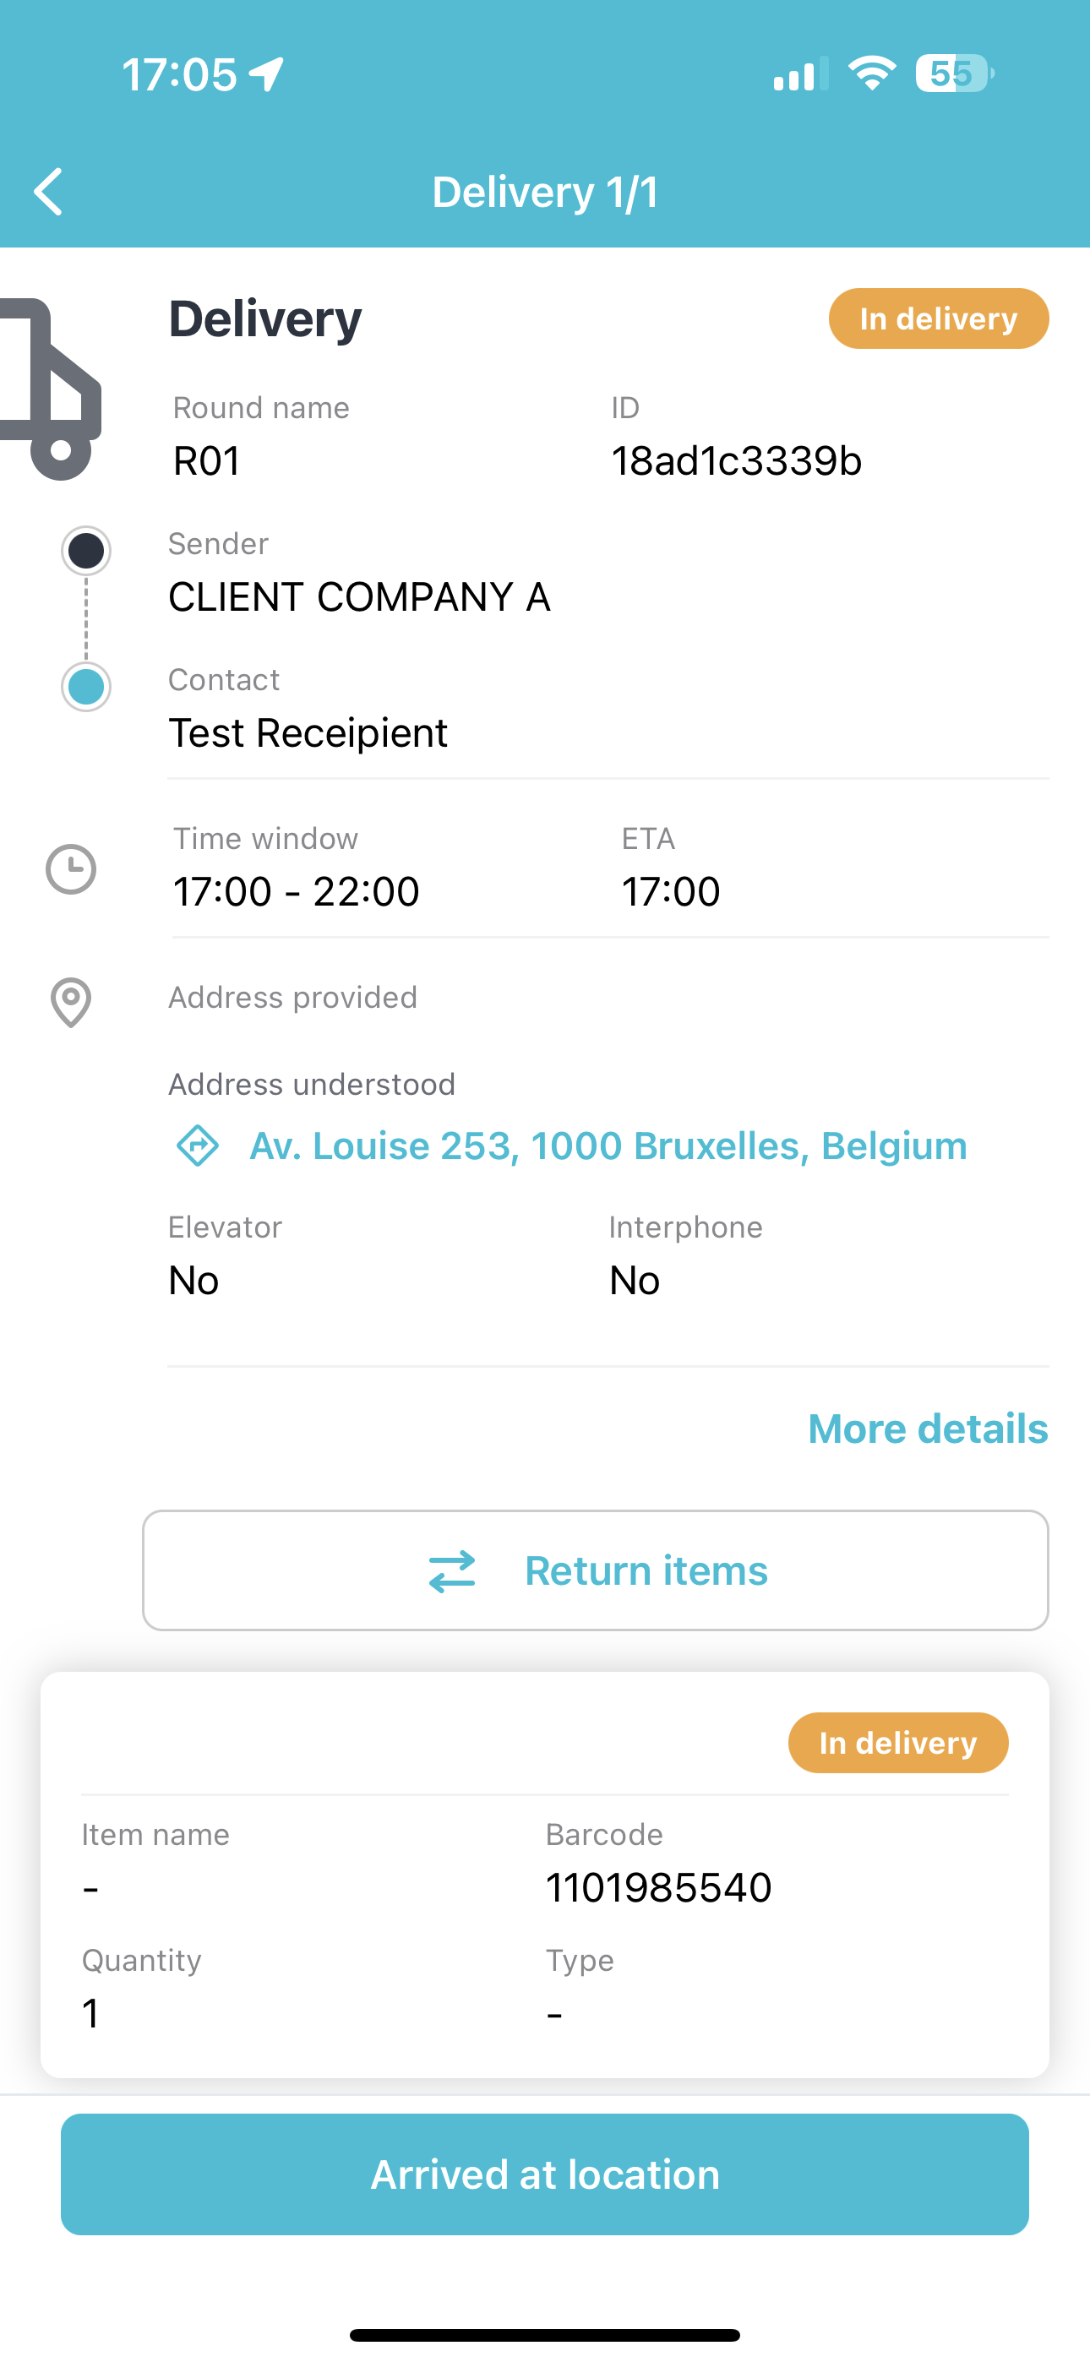Image resolution: width=1090 pixels, height=2362 pixels.
Task: Tap the item card In delivery badge
Action: [x=898, y=1742]
